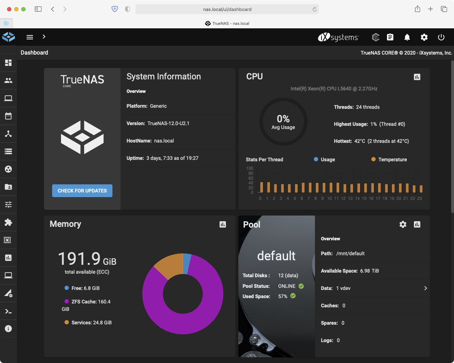Click the TrueNAS logo in top-left corner
Screen dimensions: 454x363
coord(9,37)
